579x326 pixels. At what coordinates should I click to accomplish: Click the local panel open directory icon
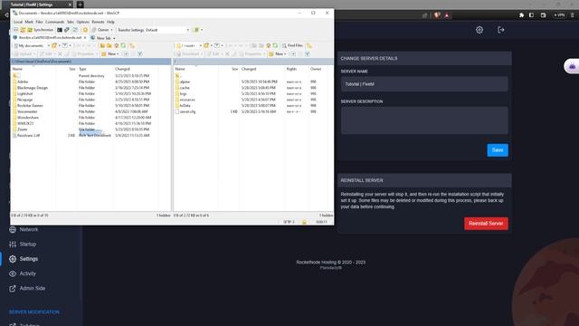point(54,46)
